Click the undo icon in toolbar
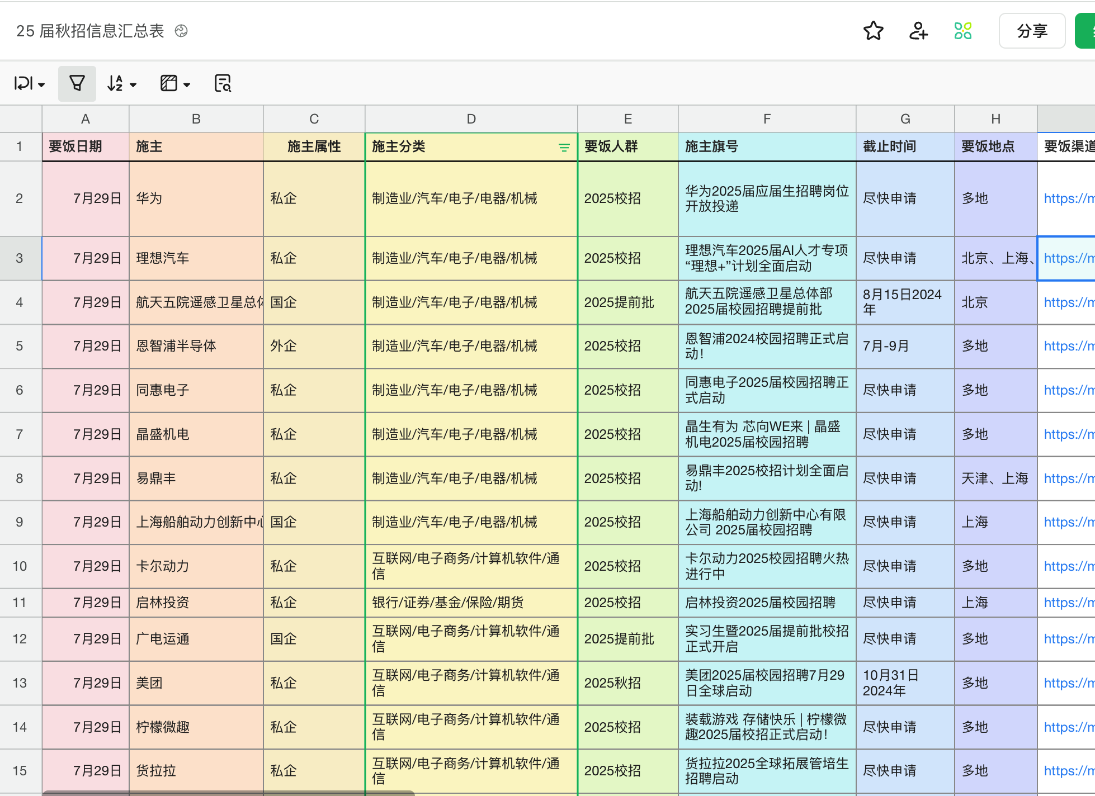The image size is (1095, 796). 23,83
